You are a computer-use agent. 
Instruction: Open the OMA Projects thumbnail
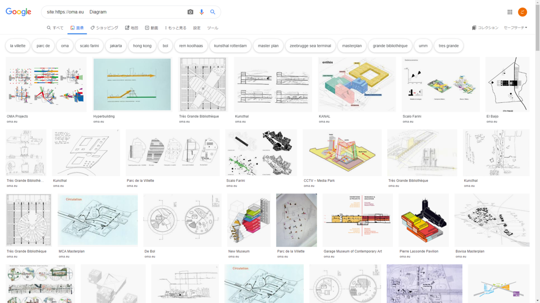pyautogui.click(x=46, y=84)
